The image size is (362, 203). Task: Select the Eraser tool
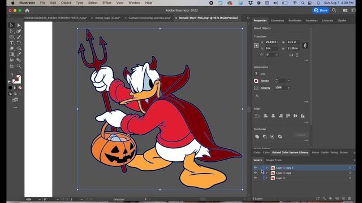point(11,48)
